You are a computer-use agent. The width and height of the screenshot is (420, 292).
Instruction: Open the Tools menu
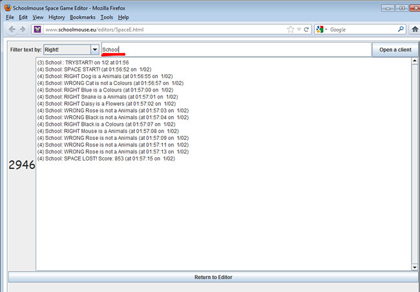[107, 17]
